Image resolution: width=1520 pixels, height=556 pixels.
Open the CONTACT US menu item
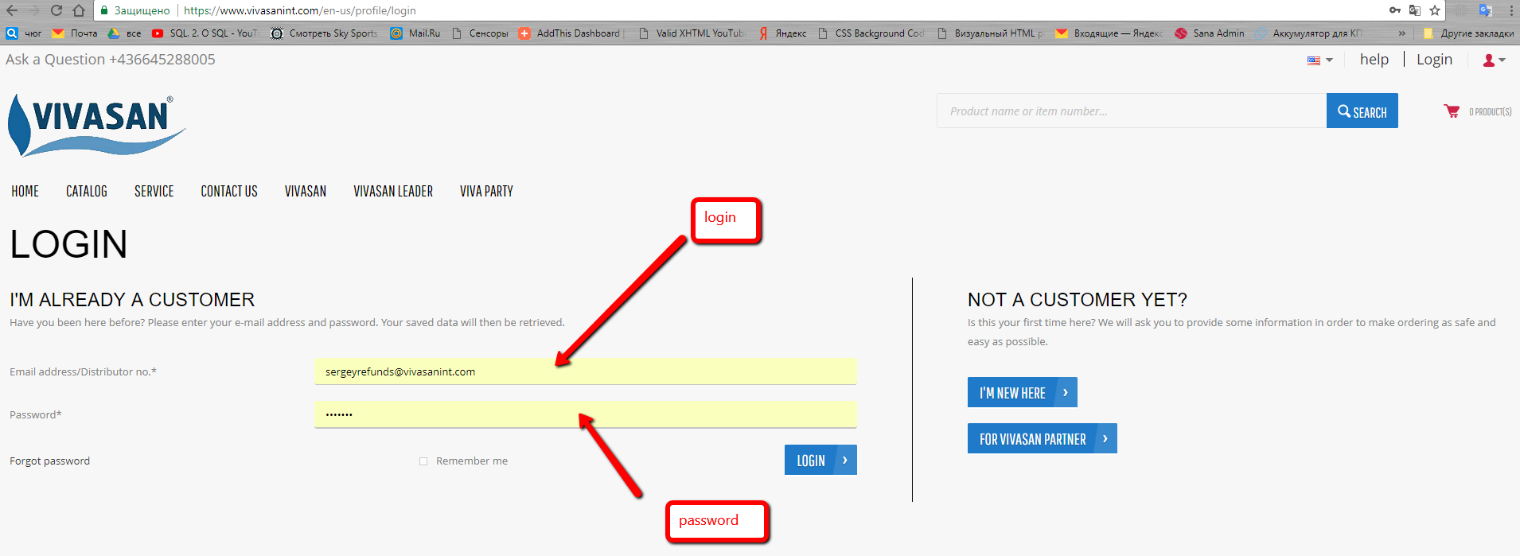coord(229,191)
